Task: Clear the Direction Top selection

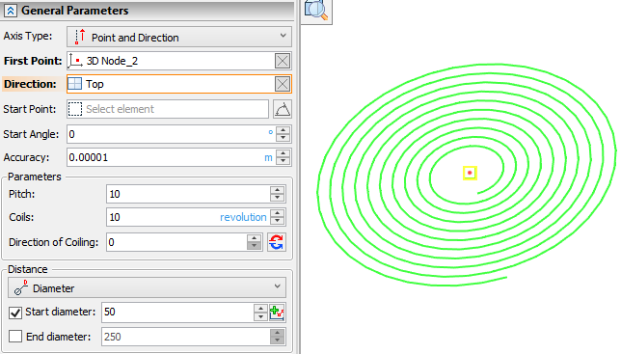Action: coord(283,84)
